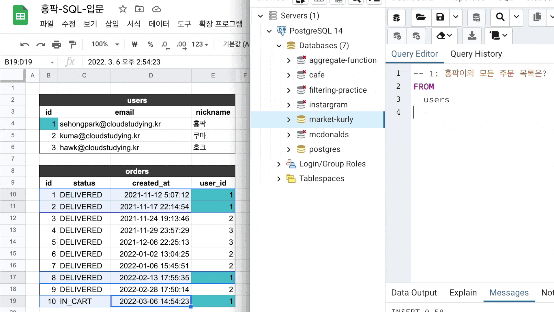Click the save file icon in pgAdmin

click(x=440, y=17)
